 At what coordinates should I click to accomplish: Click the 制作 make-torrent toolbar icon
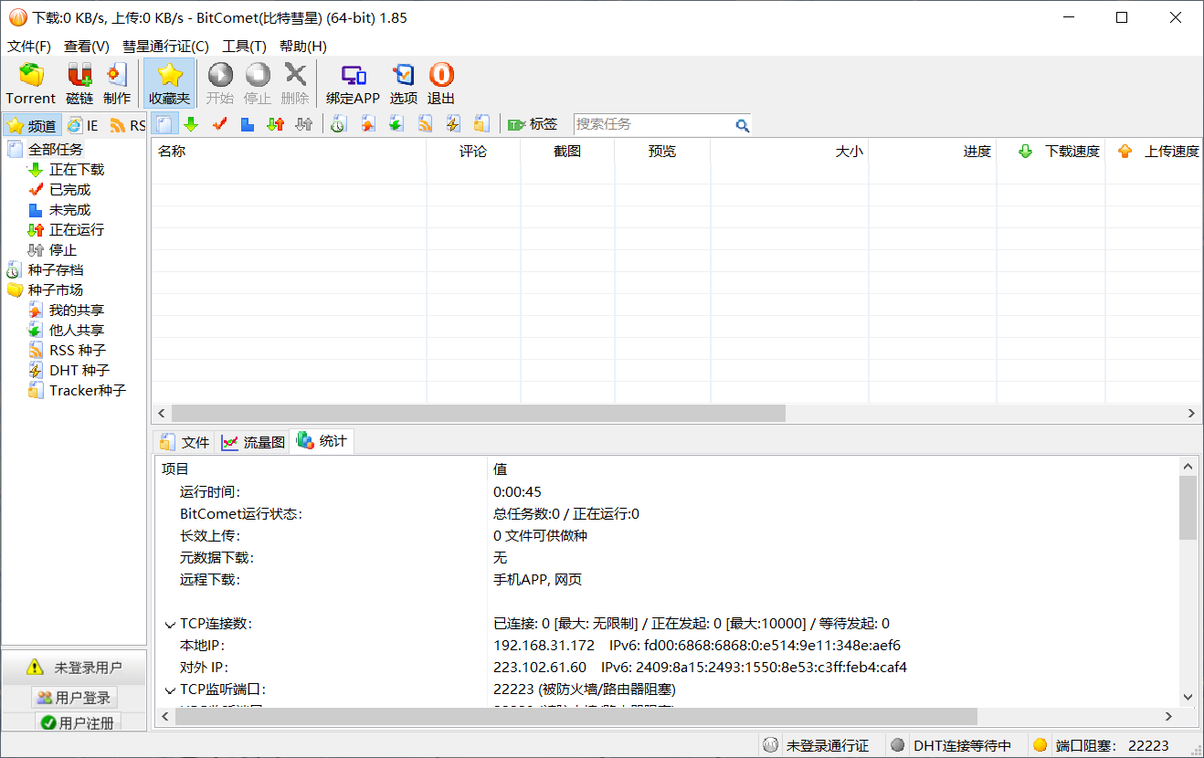click(x=117, y=84)
